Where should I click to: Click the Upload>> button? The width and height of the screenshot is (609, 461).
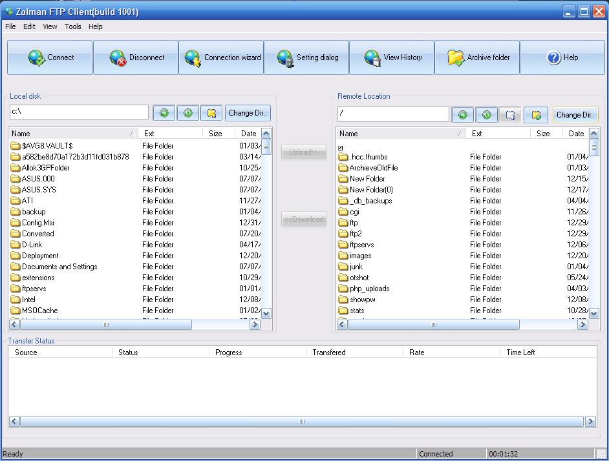304,152
